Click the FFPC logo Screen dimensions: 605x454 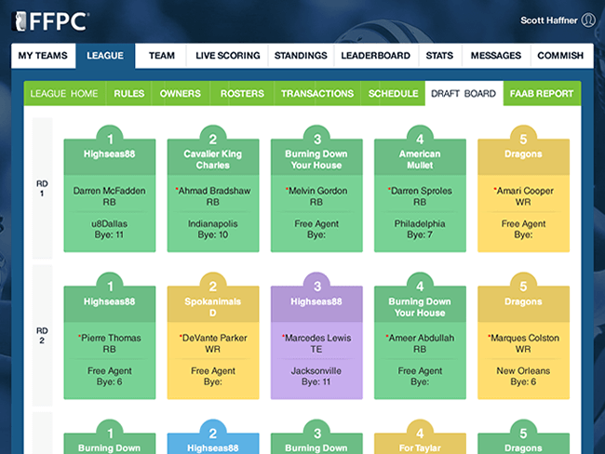pos(50,21)
